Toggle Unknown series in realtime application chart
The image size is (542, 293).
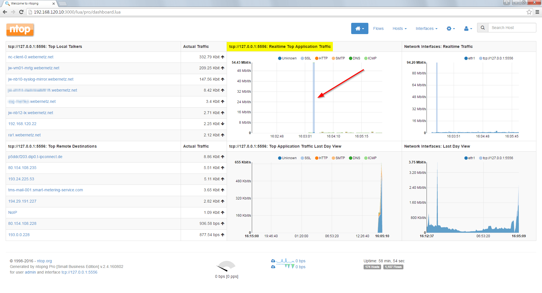pos(287,58)
